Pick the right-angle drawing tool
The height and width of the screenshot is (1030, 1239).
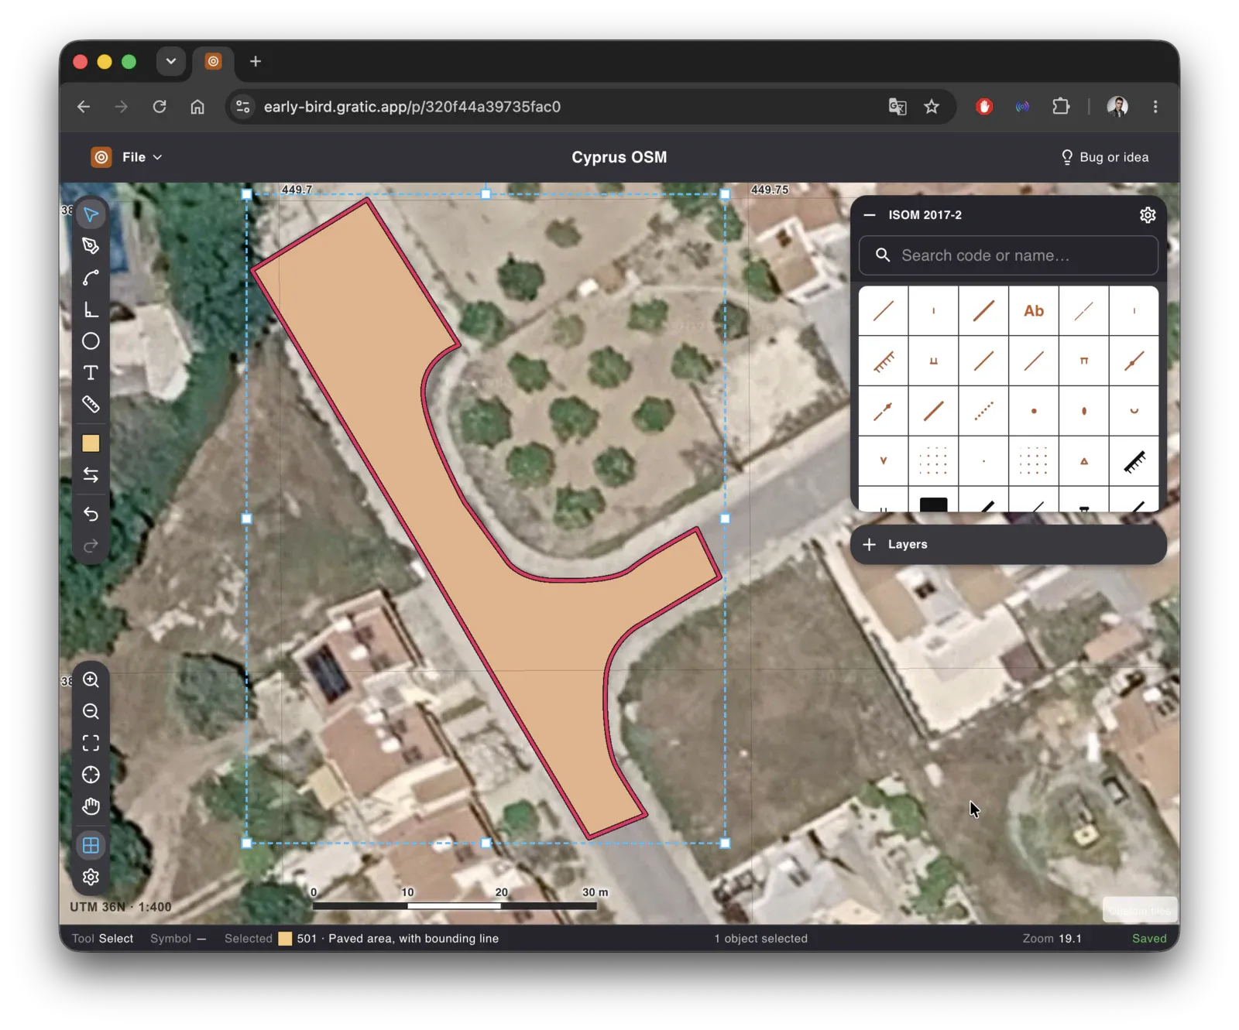tap(91, 310)
